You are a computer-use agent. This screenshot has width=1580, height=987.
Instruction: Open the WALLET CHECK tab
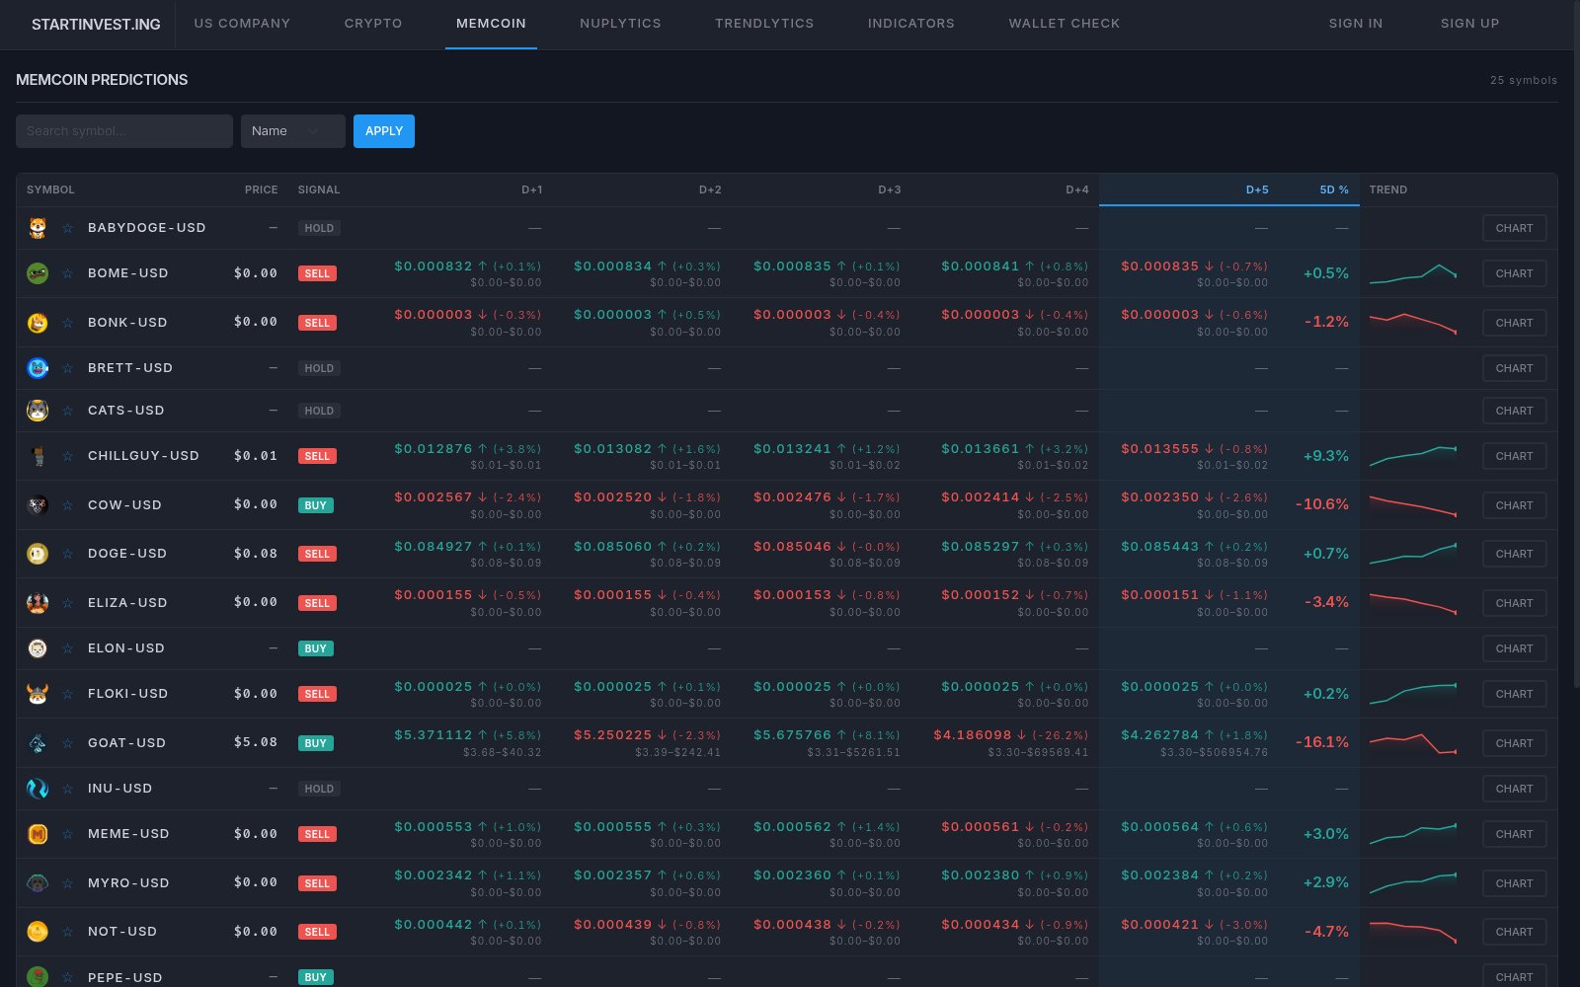coord(1065,24)
